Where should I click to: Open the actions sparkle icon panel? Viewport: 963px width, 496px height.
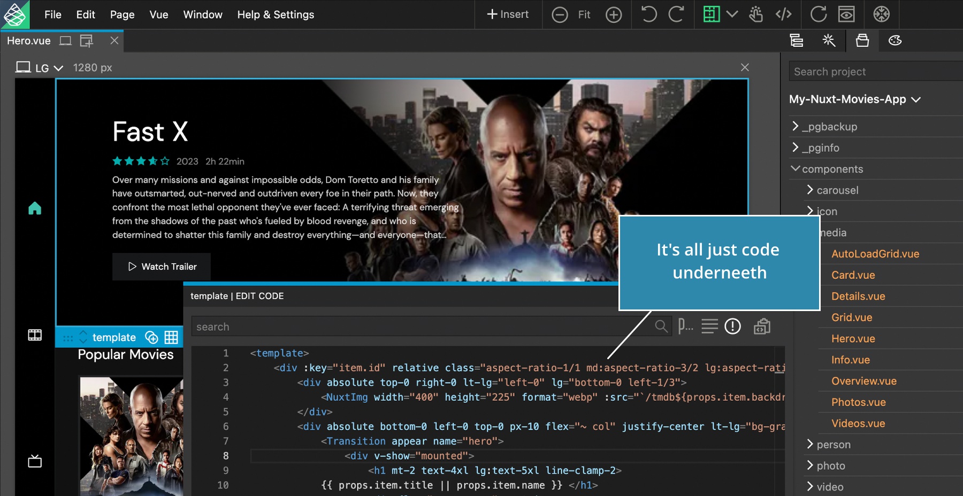(829, 40)
